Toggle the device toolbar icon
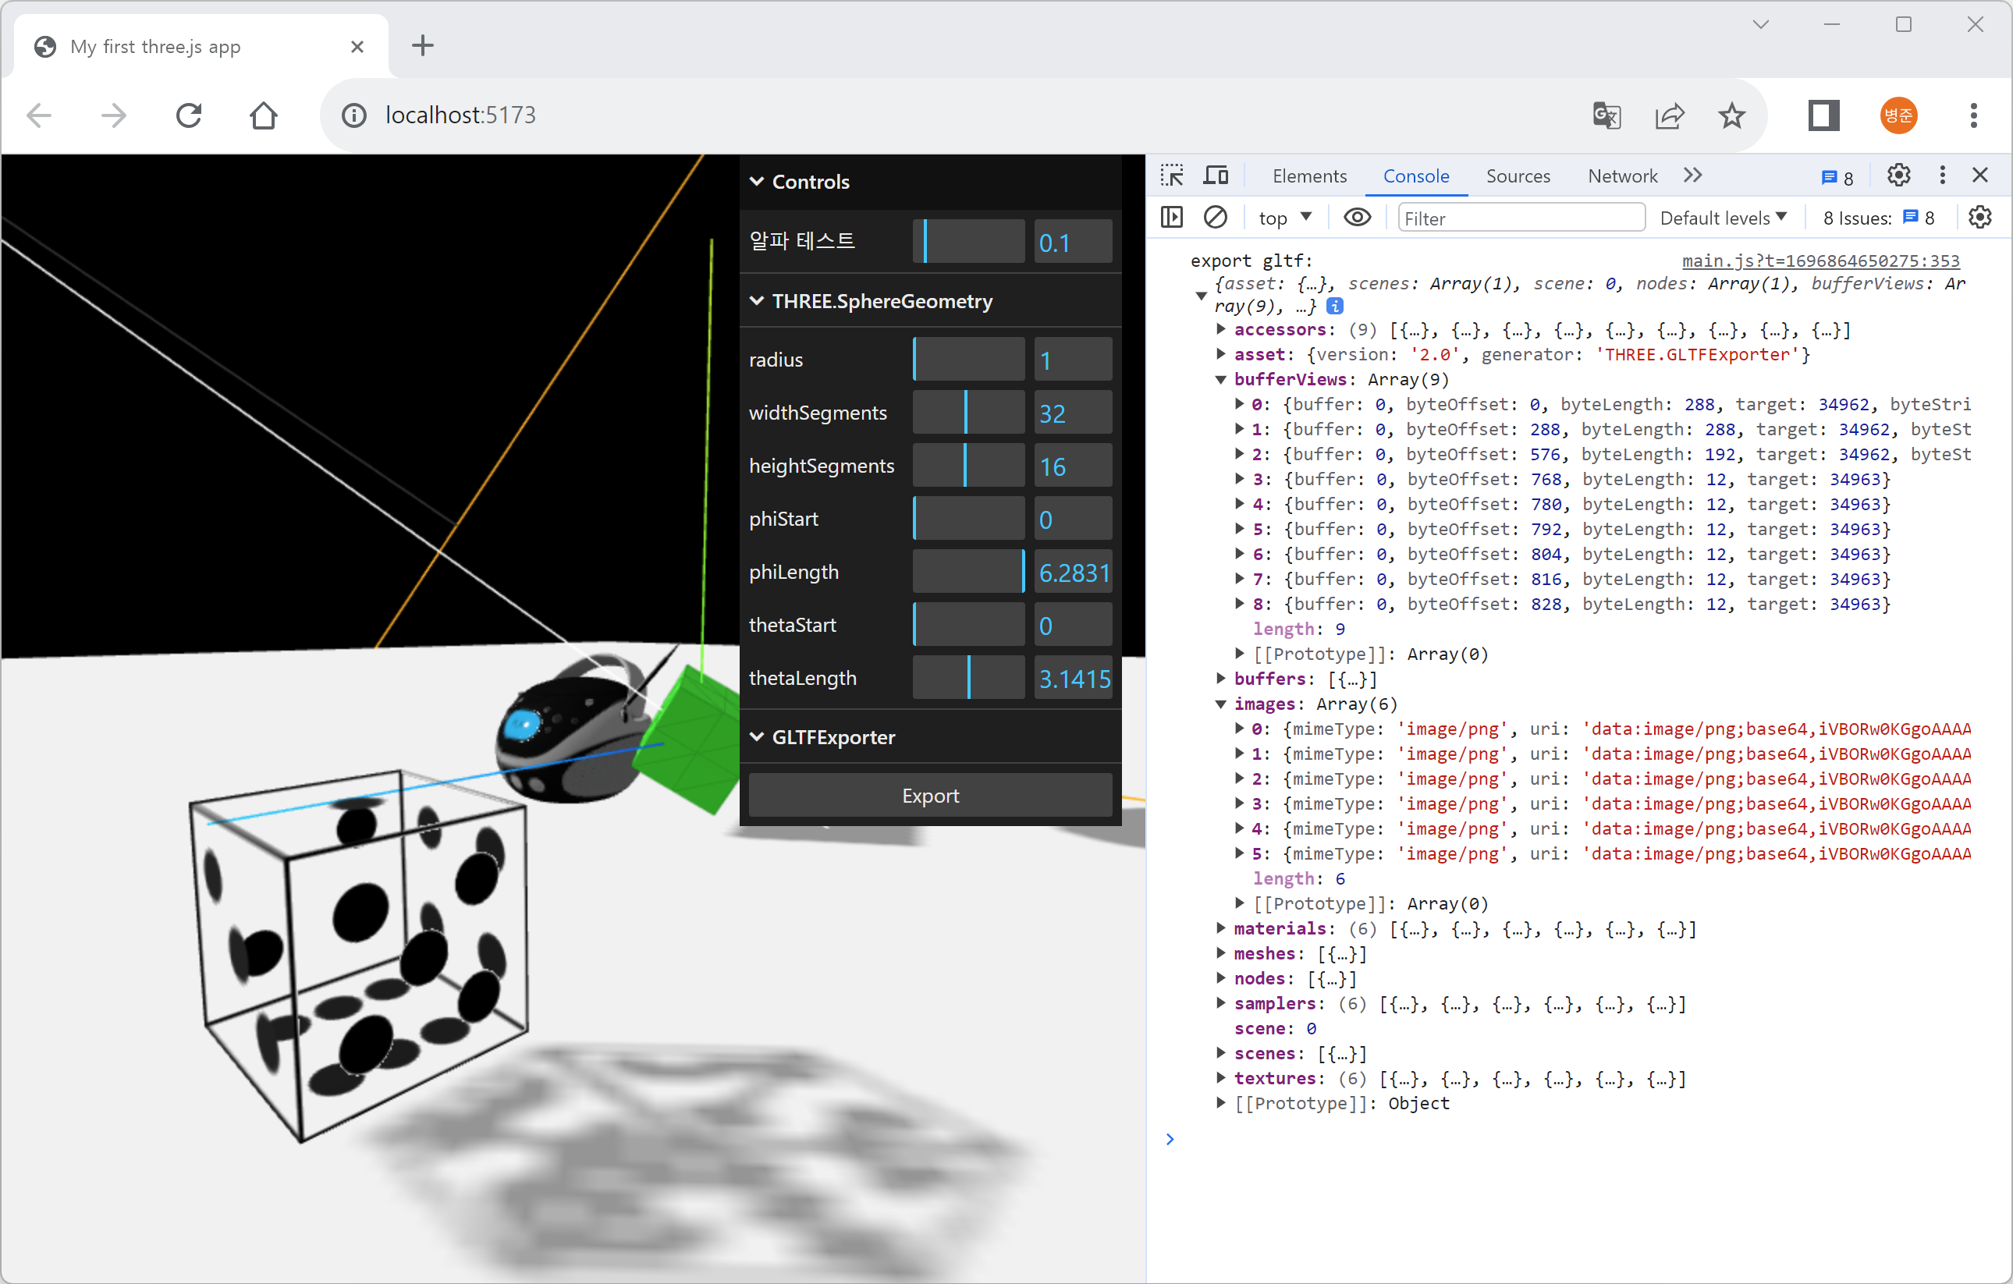Image resolution: width=2013 pixels, height=1284 pixels. point(1216,176)
